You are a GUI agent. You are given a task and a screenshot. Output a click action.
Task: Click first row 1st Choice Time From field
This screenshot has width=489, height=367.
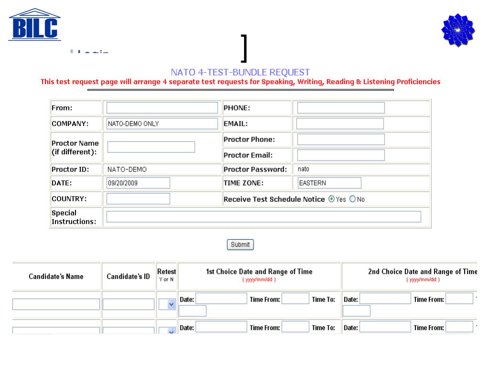tap(295, 298)
